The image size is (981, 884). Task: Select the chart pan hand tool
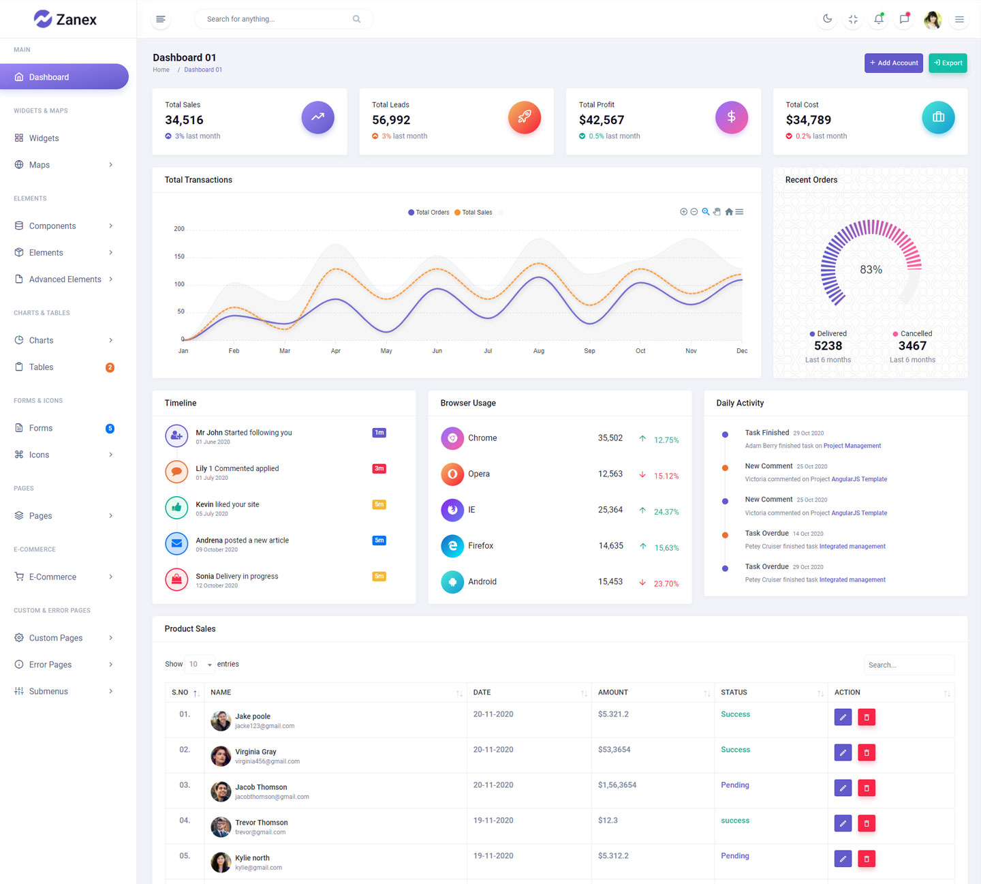[x=717, y=212]
